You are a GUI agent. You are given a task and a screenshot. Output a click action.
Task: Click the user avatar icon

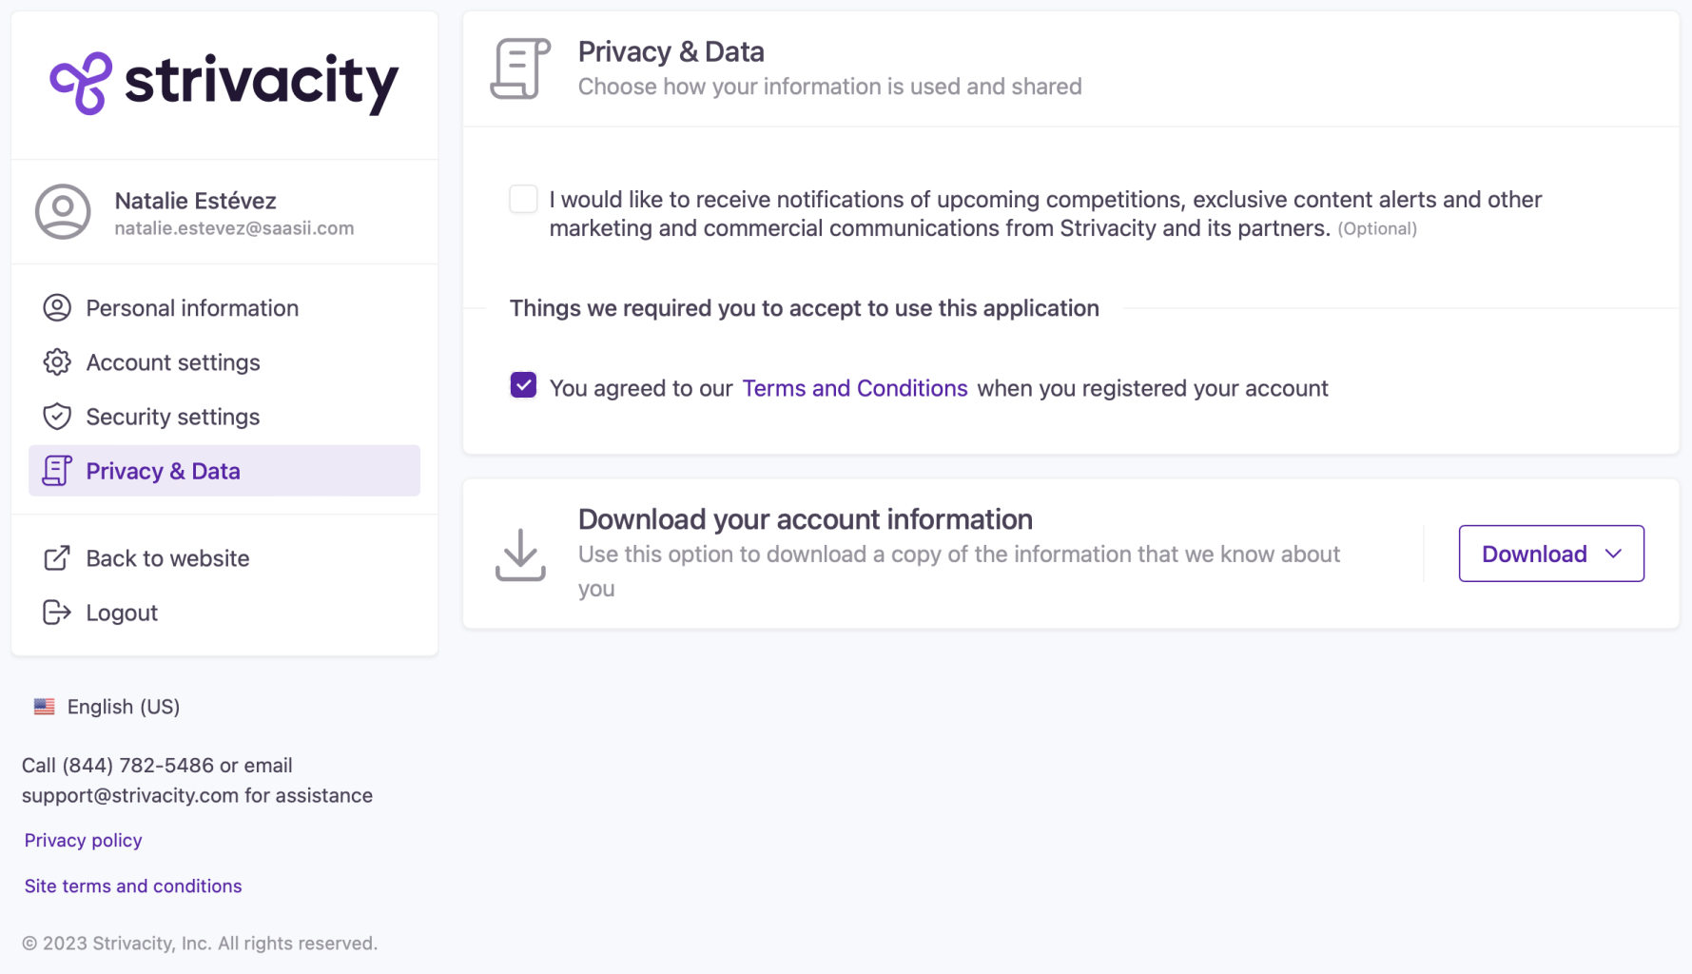tap(63, 211)
